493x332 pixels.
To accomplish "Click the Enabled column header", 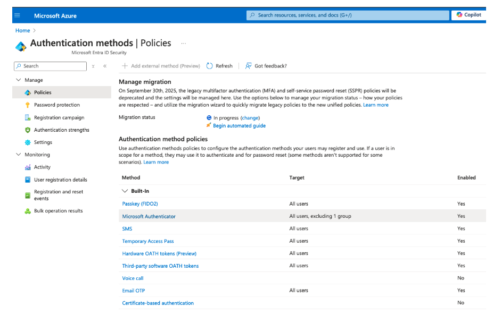I will tap(466, 177).
